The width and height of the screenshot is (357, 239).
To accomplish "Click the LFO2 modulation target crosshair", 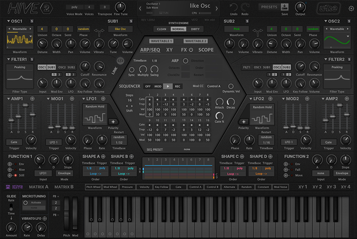I will click(270, 99).
